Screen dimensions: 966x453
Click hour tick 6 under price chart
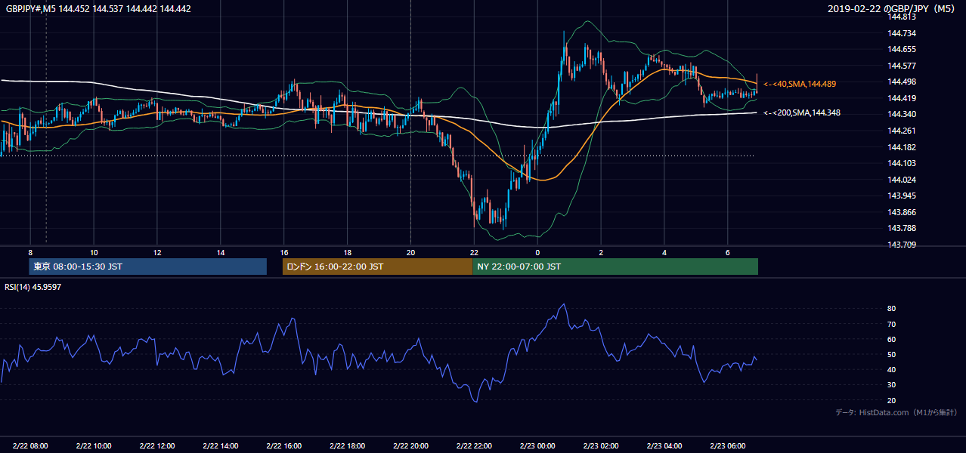[x=728, y=252]
